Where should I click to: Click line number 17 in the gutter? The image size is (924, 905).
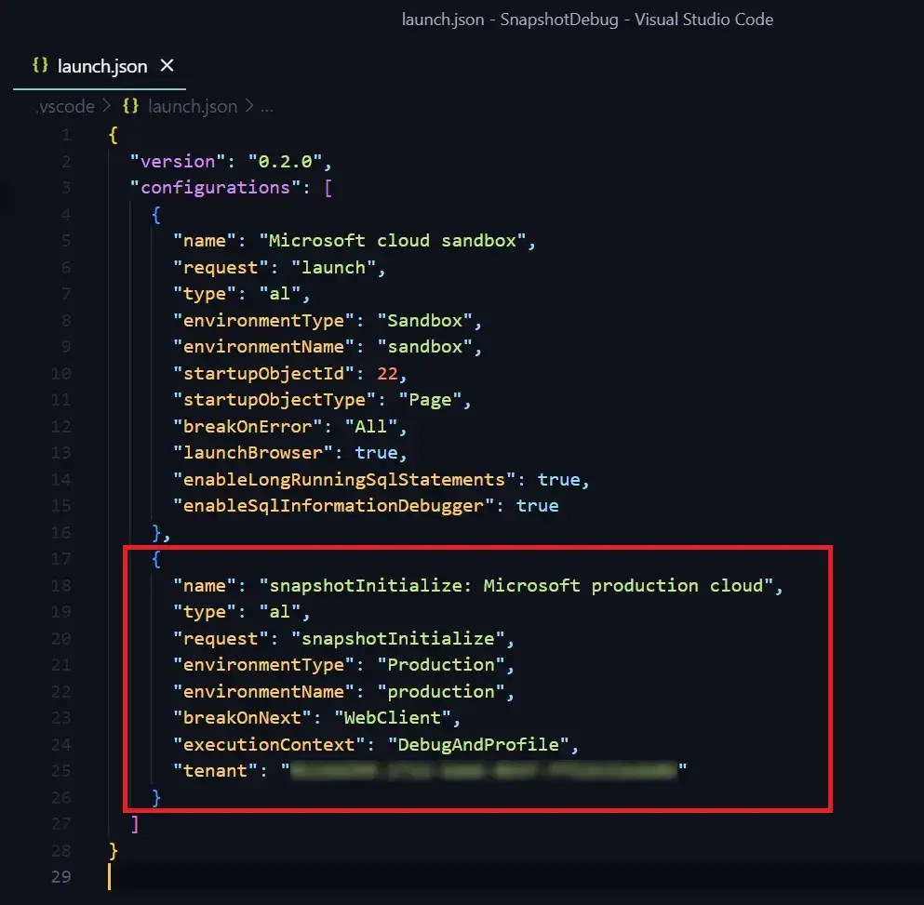tap(61, 558)
